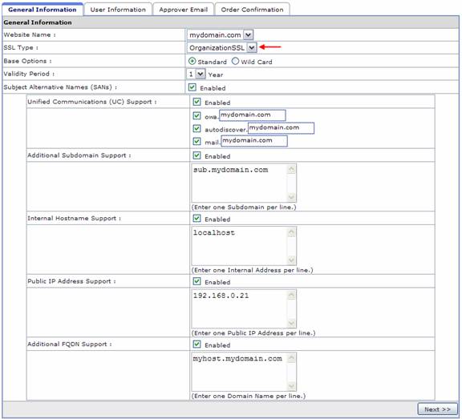Click the owa domain input field
Viewport: 462px width, 419px height.
tap(252, 115)
